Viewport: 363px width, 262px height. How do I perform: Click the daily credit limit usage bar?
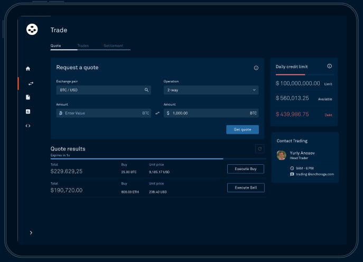304,74
